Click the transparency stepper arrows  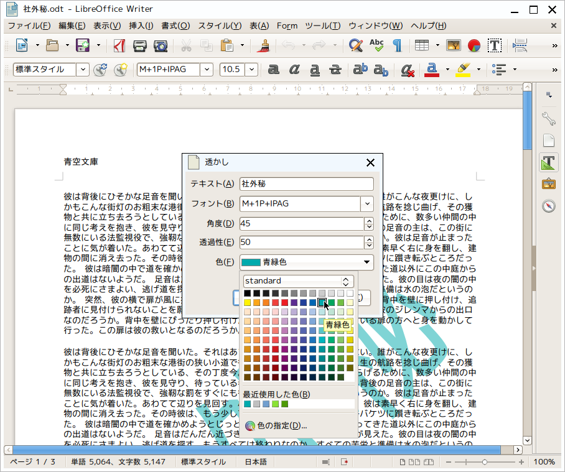[x=369, y=243]
